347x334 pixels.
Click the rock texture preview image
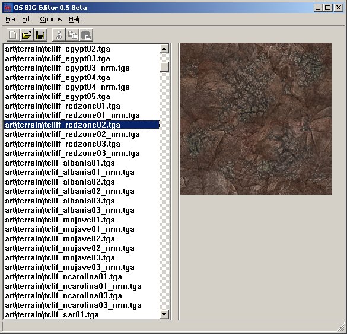pyautogui.click(x=256, y=119)
